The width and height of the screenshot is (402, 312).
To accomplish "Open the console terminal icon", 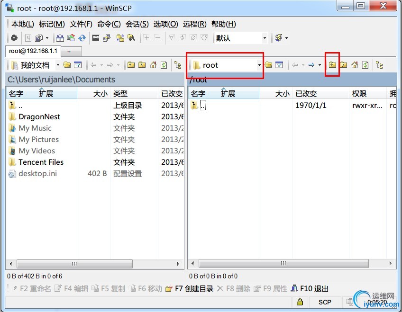I will tap(96, 38).
